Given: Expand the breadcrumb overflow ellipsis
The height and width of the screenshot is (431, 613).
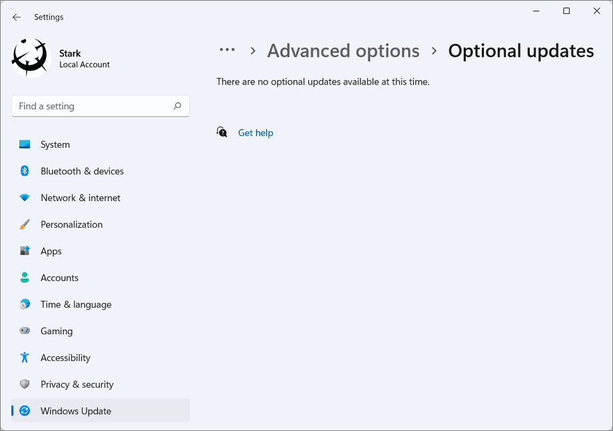Looking at the screenshot, I should pos(227,49).
